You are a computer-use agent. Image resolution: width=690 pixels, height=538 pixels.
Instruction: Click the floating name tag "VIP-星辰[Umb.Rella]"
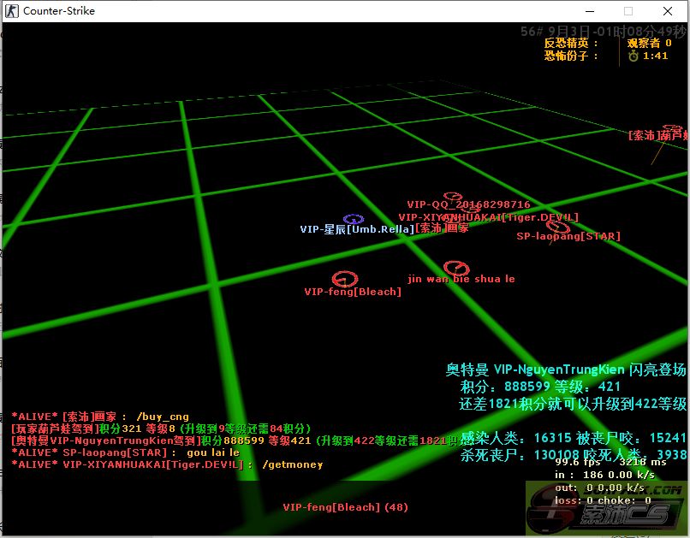[357, 229]
